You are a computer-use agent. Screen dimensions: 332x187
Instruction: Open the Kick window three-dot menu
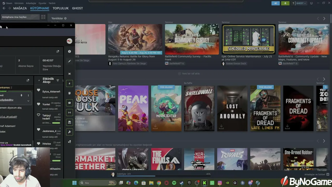click(48, 25)
